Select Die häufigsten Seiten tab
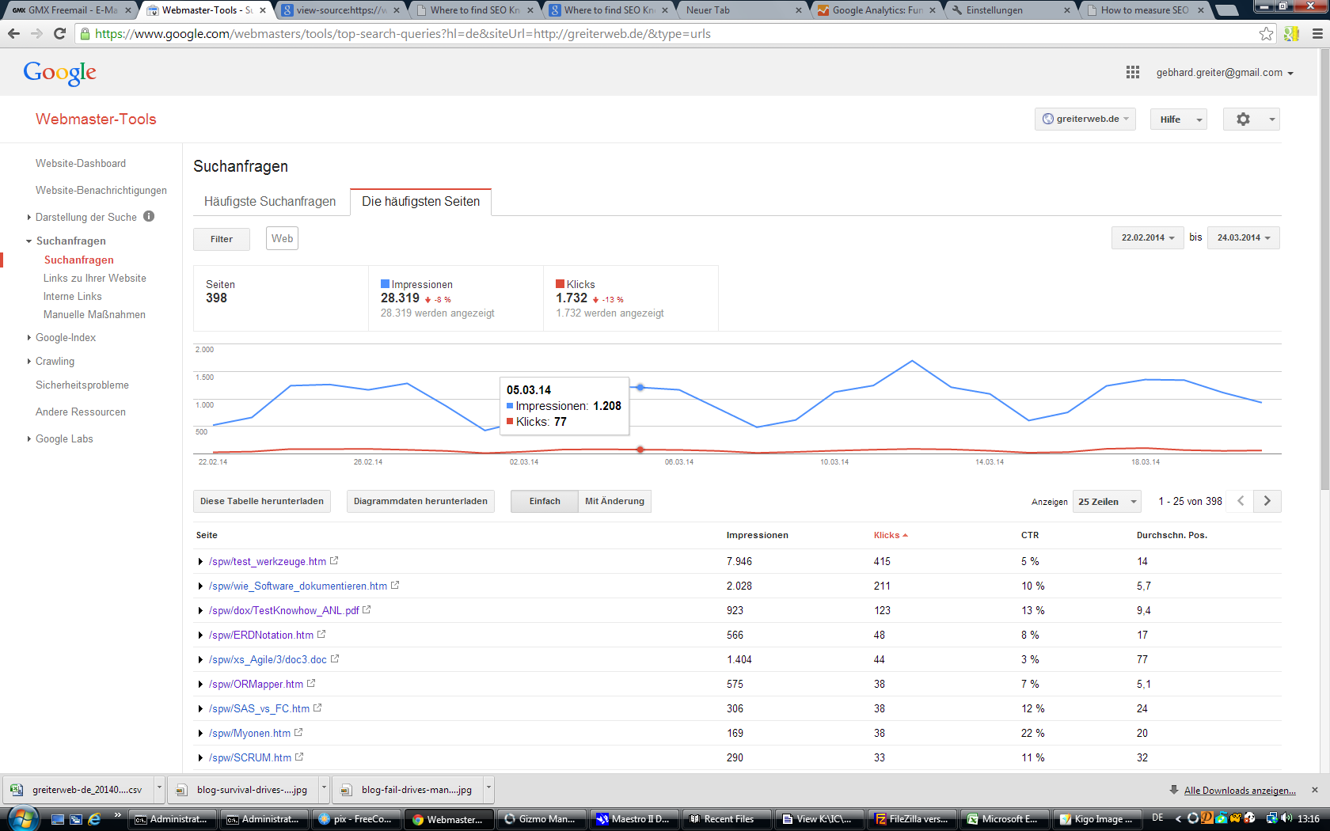 [420, 201]
